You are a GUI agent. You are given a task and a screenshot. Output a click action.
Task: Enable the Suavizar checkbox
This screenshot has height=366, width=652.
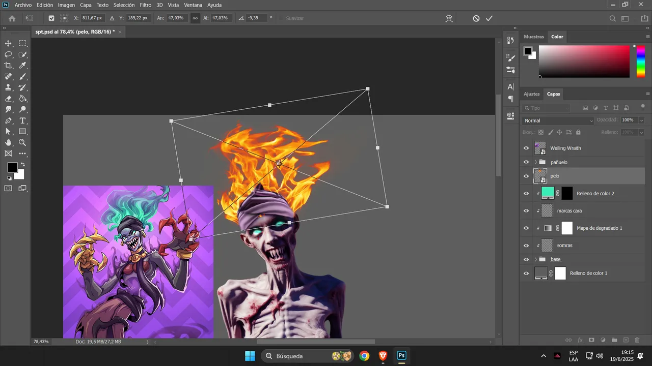pyautogui.click(x=280, y=18)
